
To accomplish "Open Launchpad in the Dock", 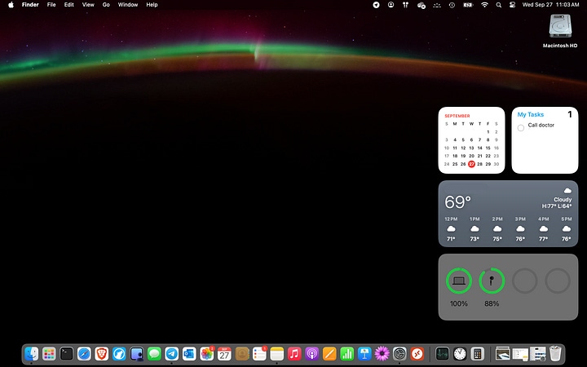I will [x=49, y=353].
